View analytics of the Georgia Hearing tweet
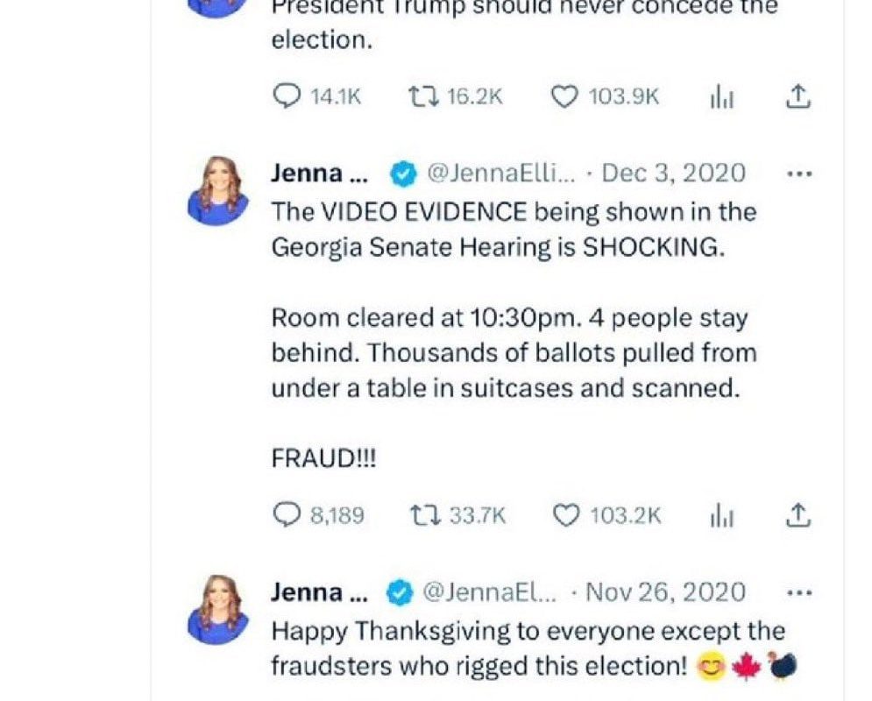872x701 pixels. (x=720, y=517)
